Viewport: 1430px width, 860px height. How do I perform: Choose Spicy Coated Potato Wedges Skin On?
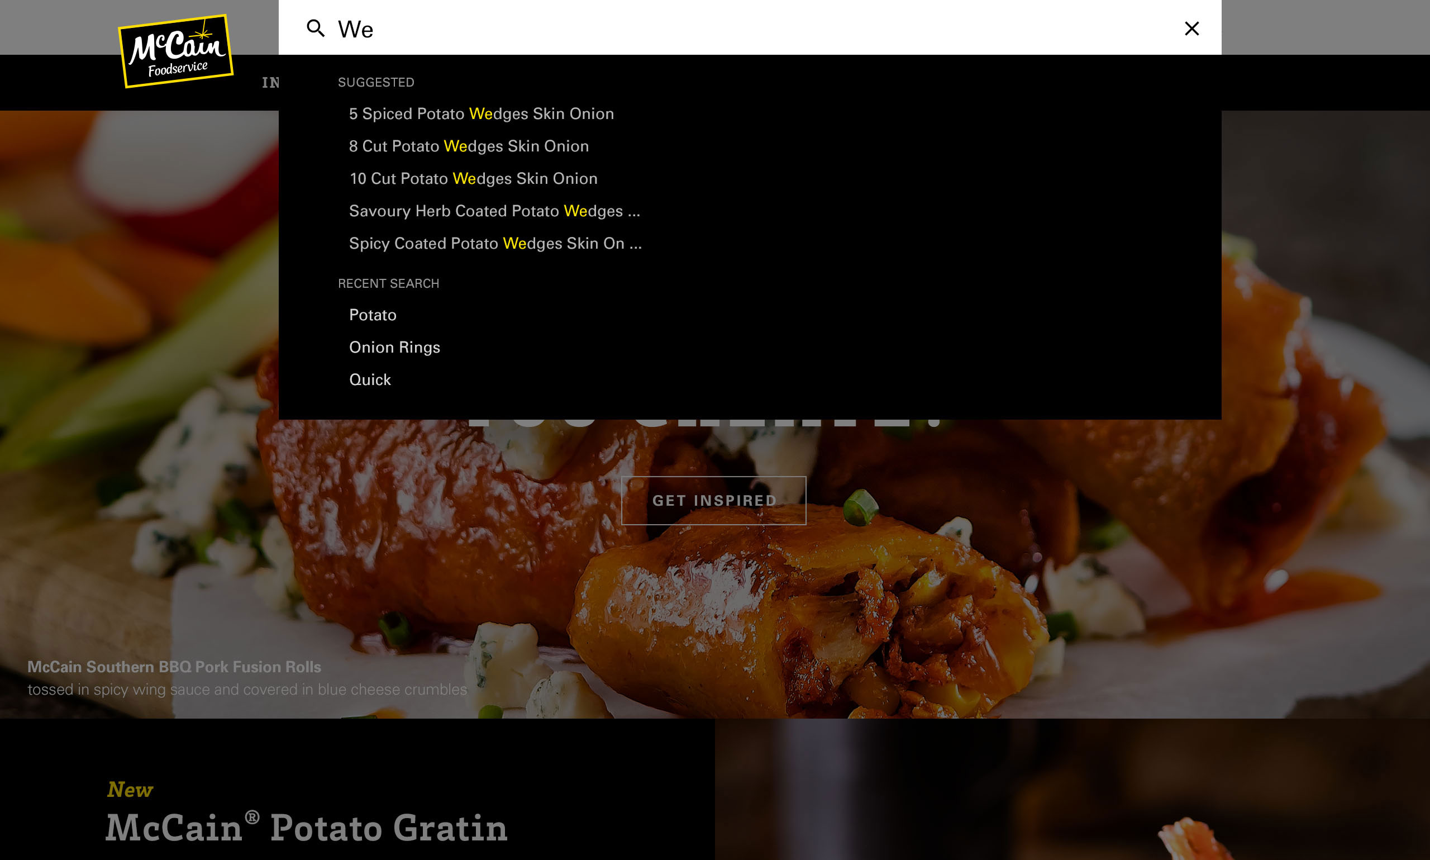pyautogui.click(x=495, y=244)
